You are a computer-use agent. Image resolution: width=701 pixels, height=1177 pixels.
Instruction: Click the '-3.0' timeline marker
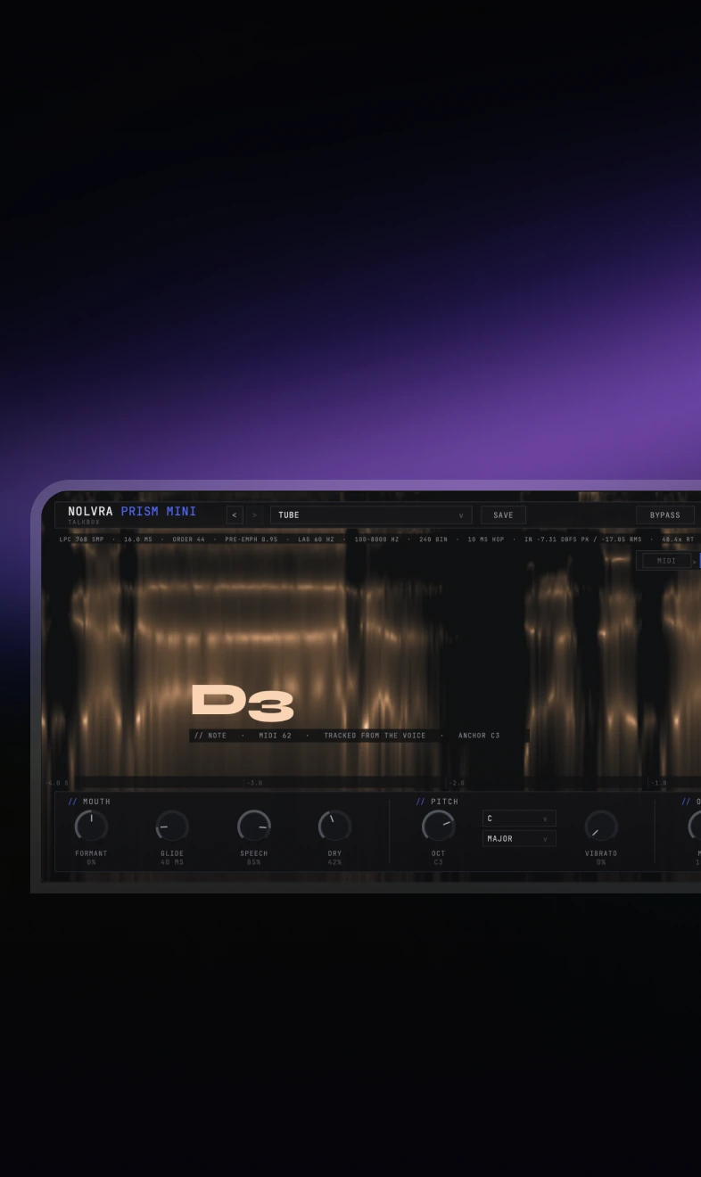coord(254,783)
